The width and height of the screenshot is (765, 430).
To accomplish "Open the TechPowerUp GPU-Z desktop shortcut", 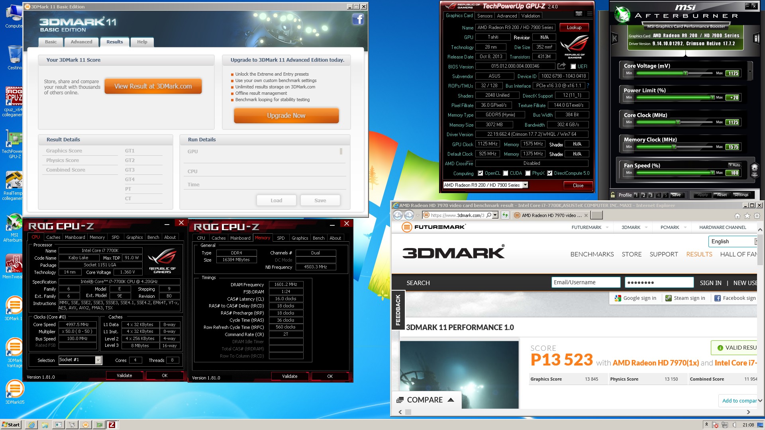I will click(x=14, y=144).
